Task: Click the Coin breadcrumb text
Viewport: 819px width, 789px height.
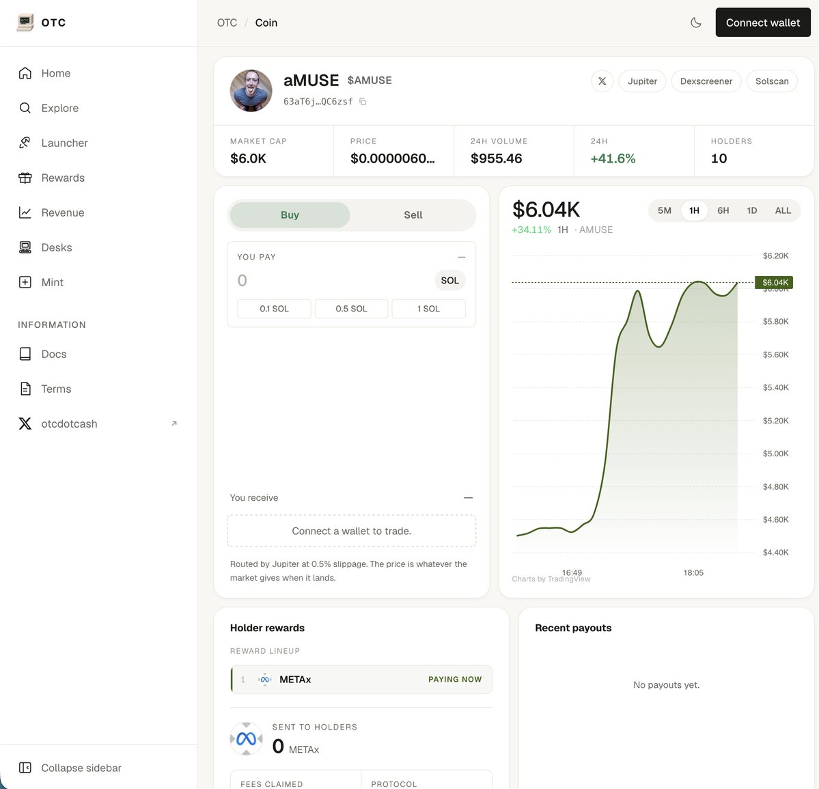Action: [x=266, y=23]
